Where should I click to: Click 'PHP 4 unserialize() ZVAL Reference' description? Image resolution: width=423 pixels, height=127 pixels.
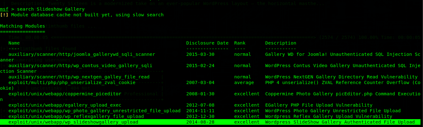pos(343,82)
